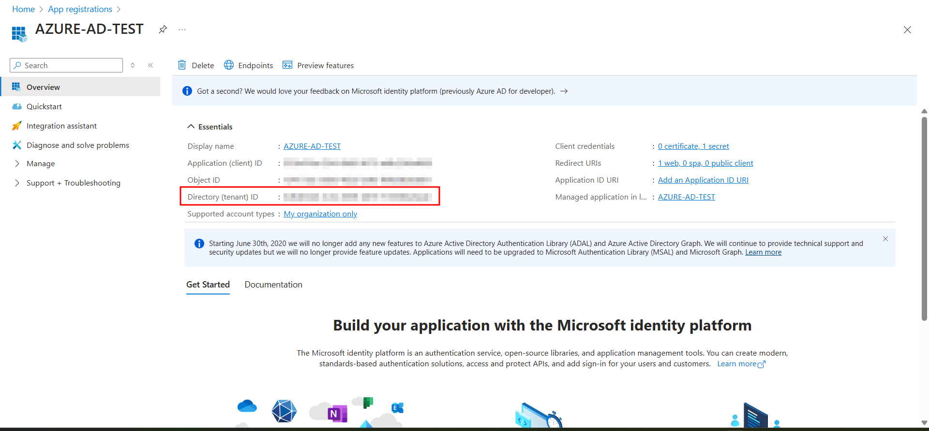This screenshot has height=431, width=929.
Task: Click the Overview grid icon
Action: pyautogui.click(x=16, y=87)
